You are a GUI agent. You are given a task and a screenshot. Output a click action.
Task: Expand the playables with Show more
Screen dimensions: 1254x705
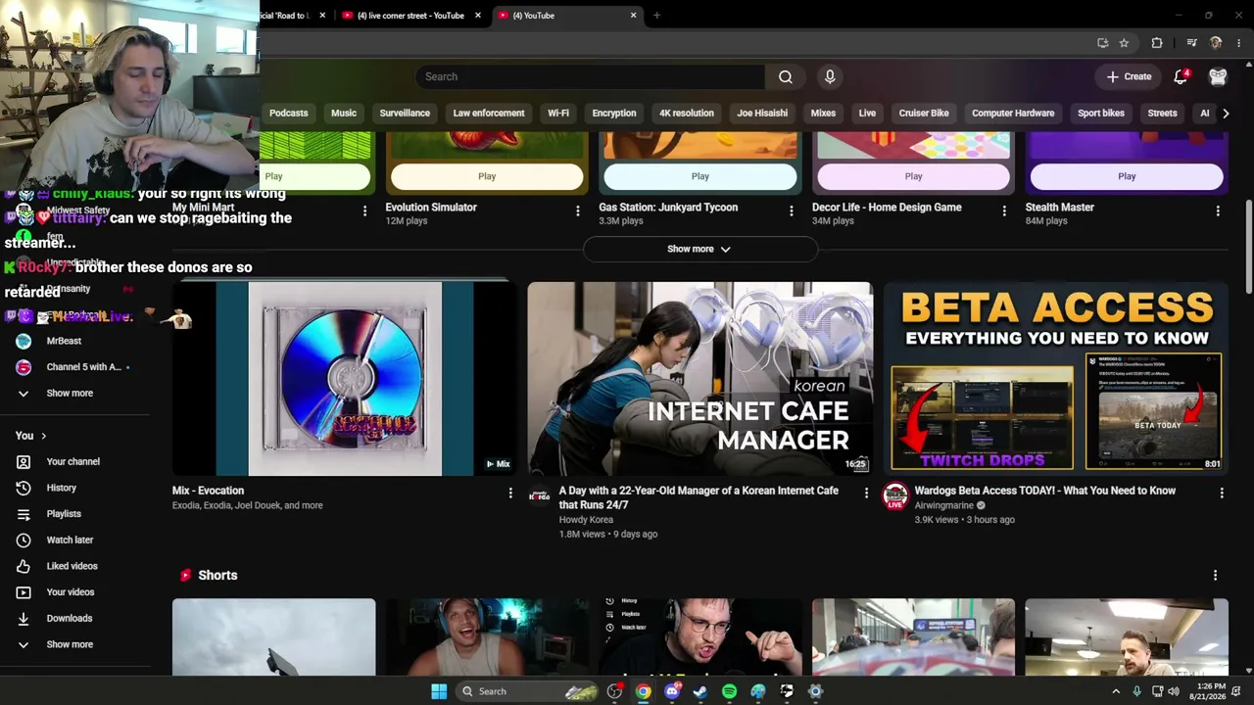[699, 249]
